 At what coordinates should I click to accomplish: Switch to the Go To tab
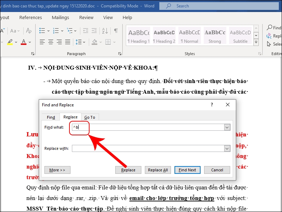pyautogui.click(x=90, y=117)
